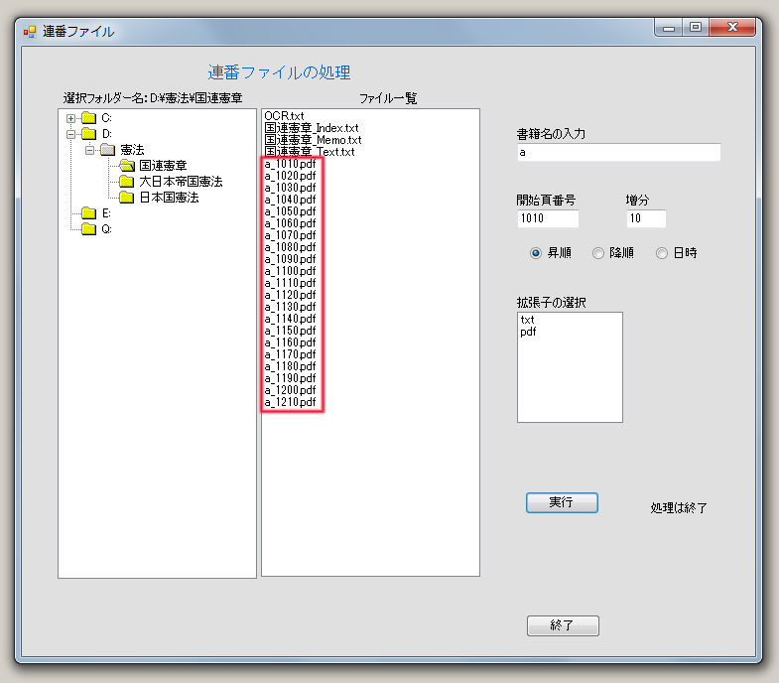779x683 pixels.
Task: Select a_1100.pdf in the file list
Action: 290,271
